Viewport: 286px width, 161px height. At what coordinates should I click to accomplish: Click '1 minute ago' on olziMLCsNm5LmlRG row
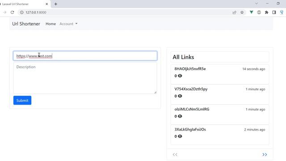[x=255, y=109]
